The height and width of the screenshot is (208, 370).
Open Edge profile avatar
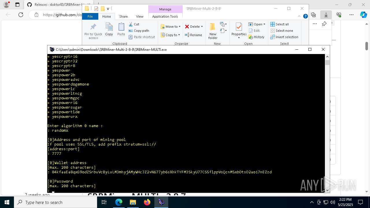click(x=6, y=5)
